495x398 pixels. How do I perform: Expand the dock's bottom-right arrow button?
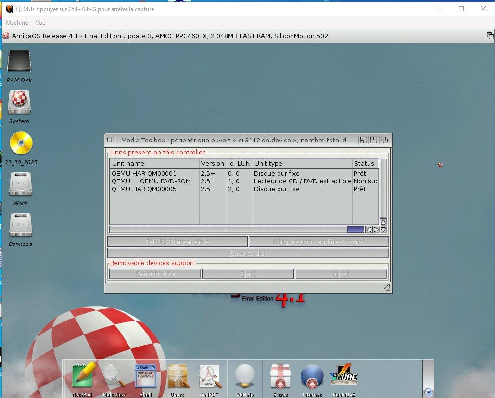(x=429, y=392)
